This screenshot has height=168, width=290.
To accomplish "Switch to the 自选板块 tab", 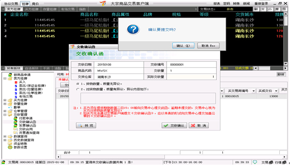I will point(32,68).
